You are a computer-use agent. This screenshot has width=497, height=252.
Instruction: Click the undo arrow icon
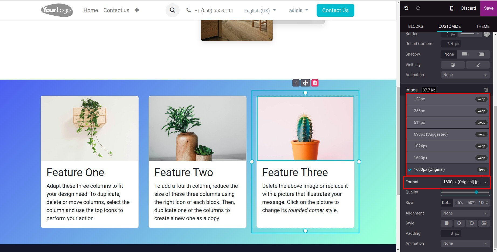click(x=406, y=8)
